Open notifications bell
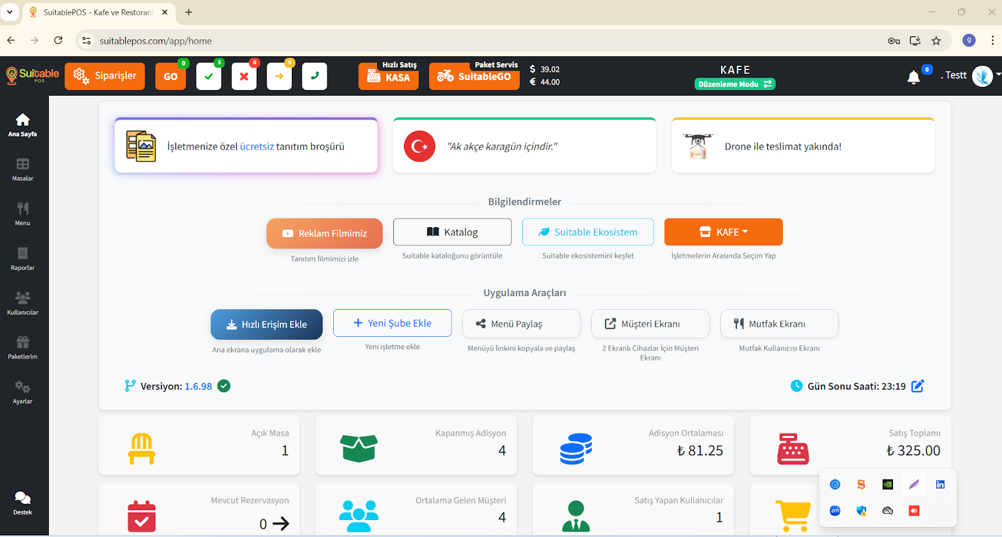 pos(914,77)
